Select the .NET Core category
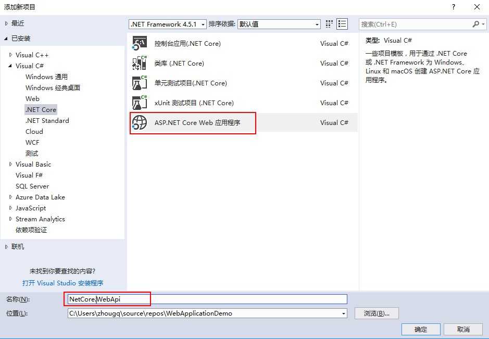This screenshot has height=339, width=489. coord(41,109)
